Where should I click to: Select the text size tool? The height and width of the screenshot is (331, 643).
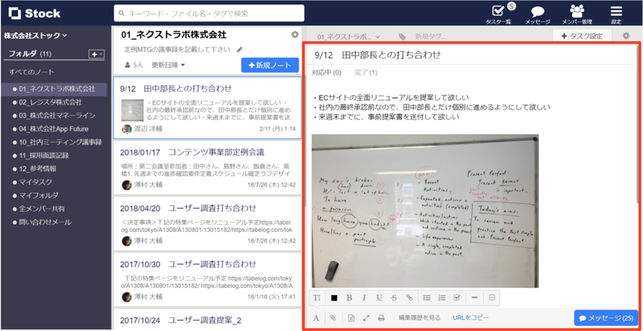click(317, 298)
